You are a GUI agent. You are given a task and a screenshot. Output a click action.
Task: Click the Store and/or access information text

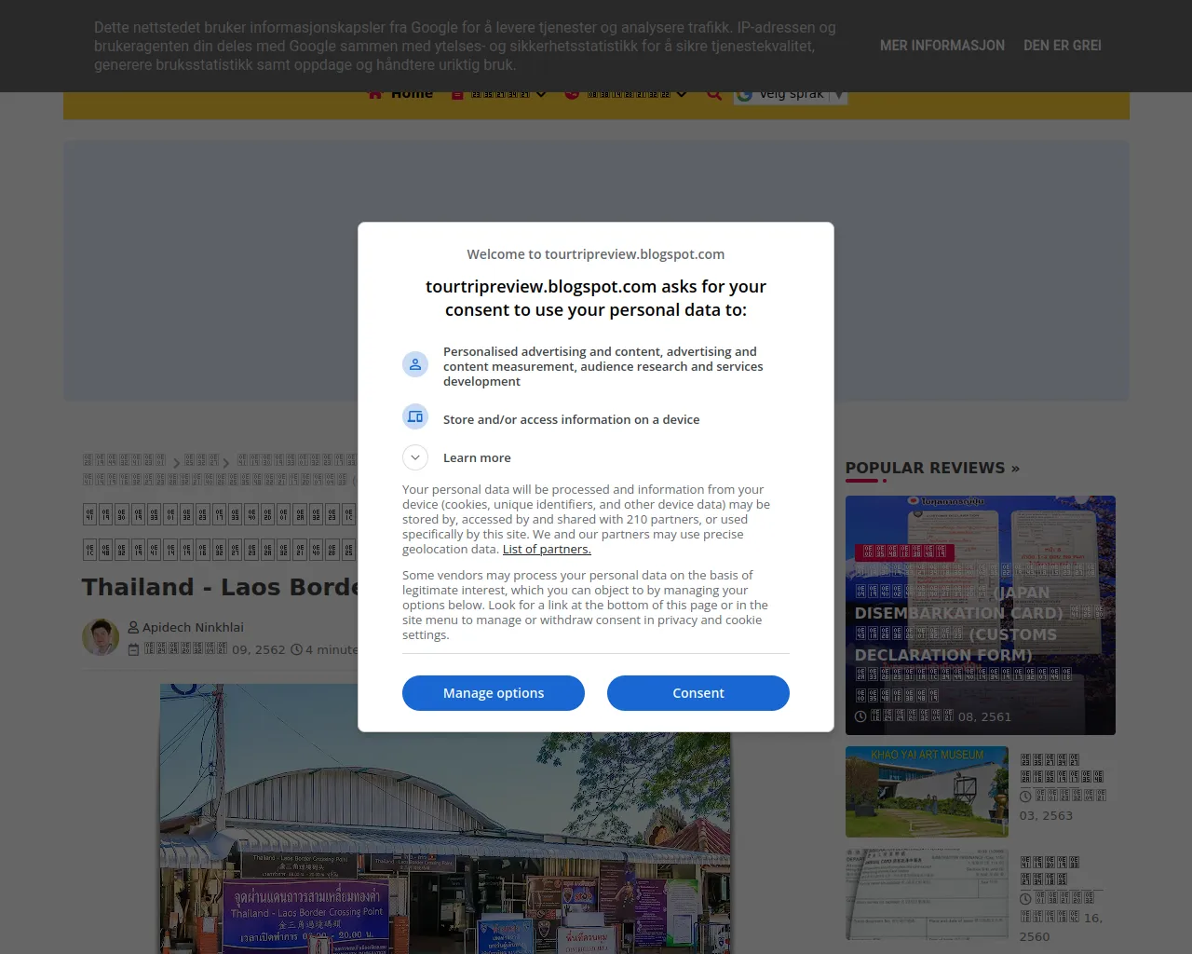571,419
